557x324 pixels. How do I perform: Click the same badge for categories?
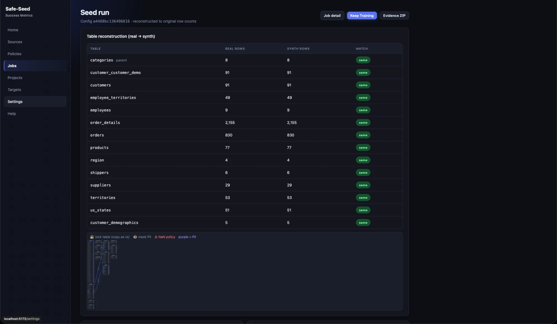pos(363,60)
